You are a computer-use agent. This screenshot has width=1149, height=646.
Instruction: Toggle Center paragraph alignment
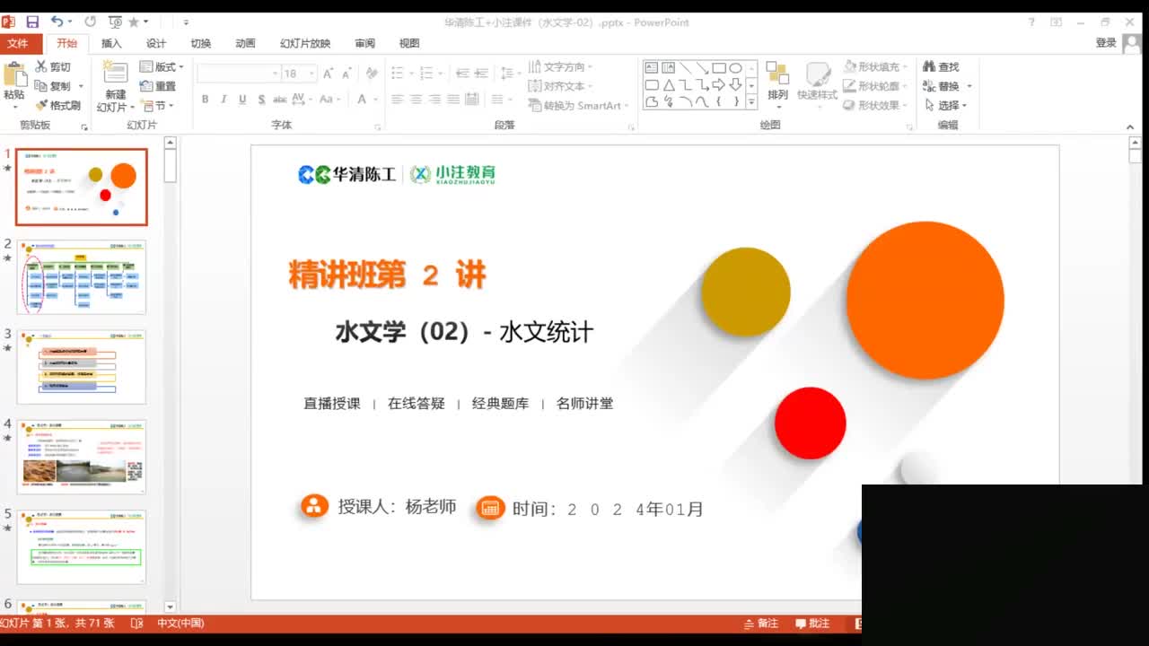416,100
